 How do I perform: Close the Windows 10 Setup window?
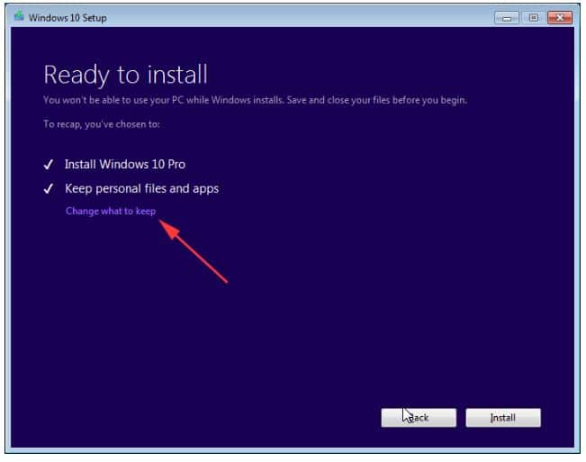tap(560, 18)
